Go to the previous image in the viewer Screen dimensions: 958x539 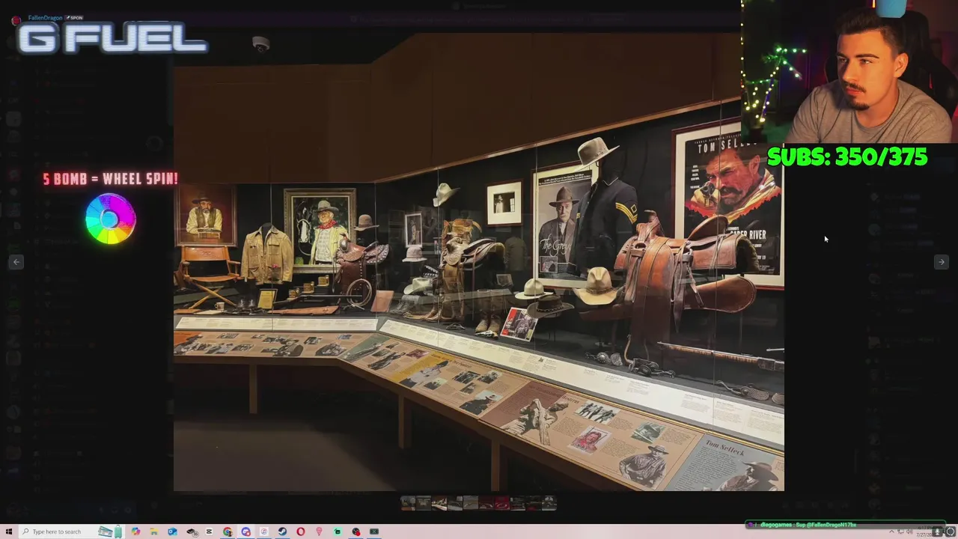[x=16, y=262]
